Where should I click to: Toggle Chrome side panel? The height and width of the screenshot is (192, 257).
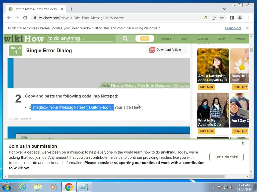pyautogui.click(x=232, y=18)
